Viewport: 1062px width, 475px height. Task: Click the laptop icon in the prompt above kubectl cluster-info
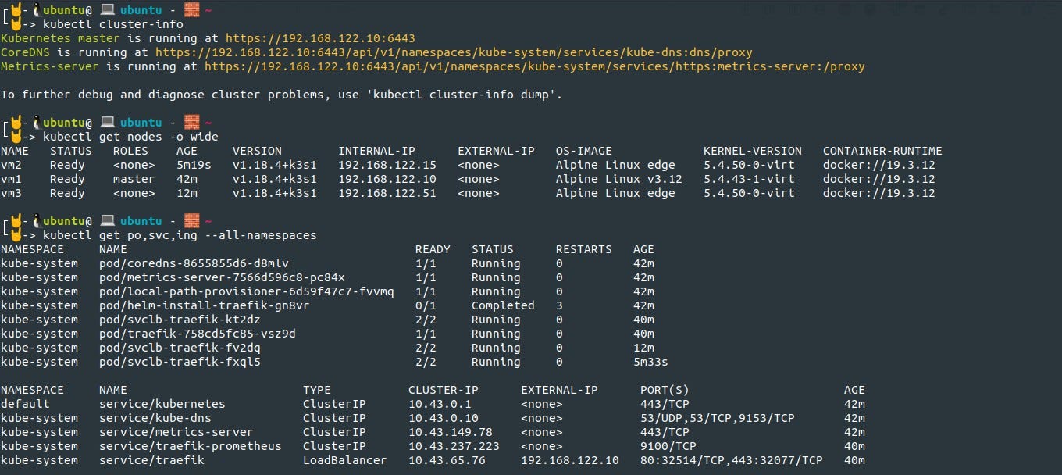pos(108,10)
